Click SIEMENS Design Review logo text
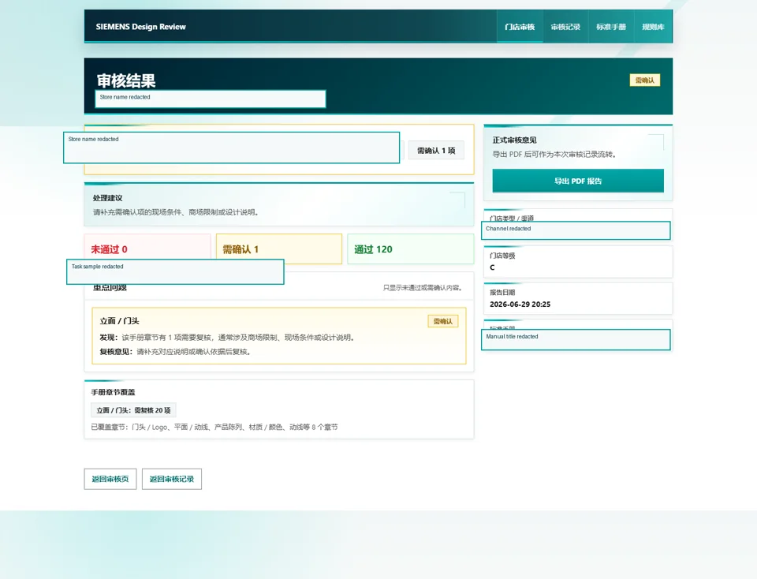 [140, 27]
